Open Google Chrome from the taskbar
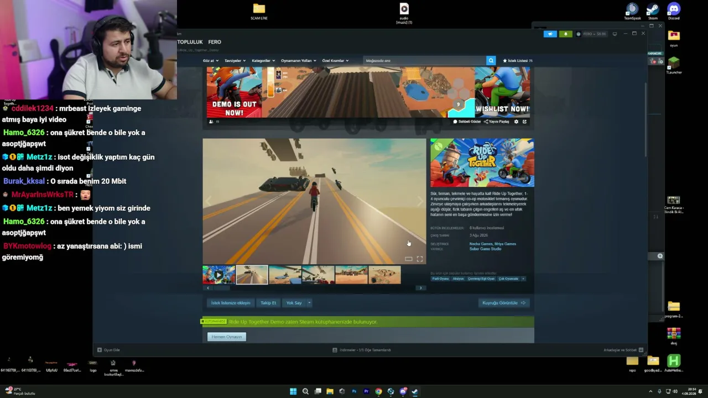Image resolution: width=708 pixels, height=398 pixels. [378, 391]
